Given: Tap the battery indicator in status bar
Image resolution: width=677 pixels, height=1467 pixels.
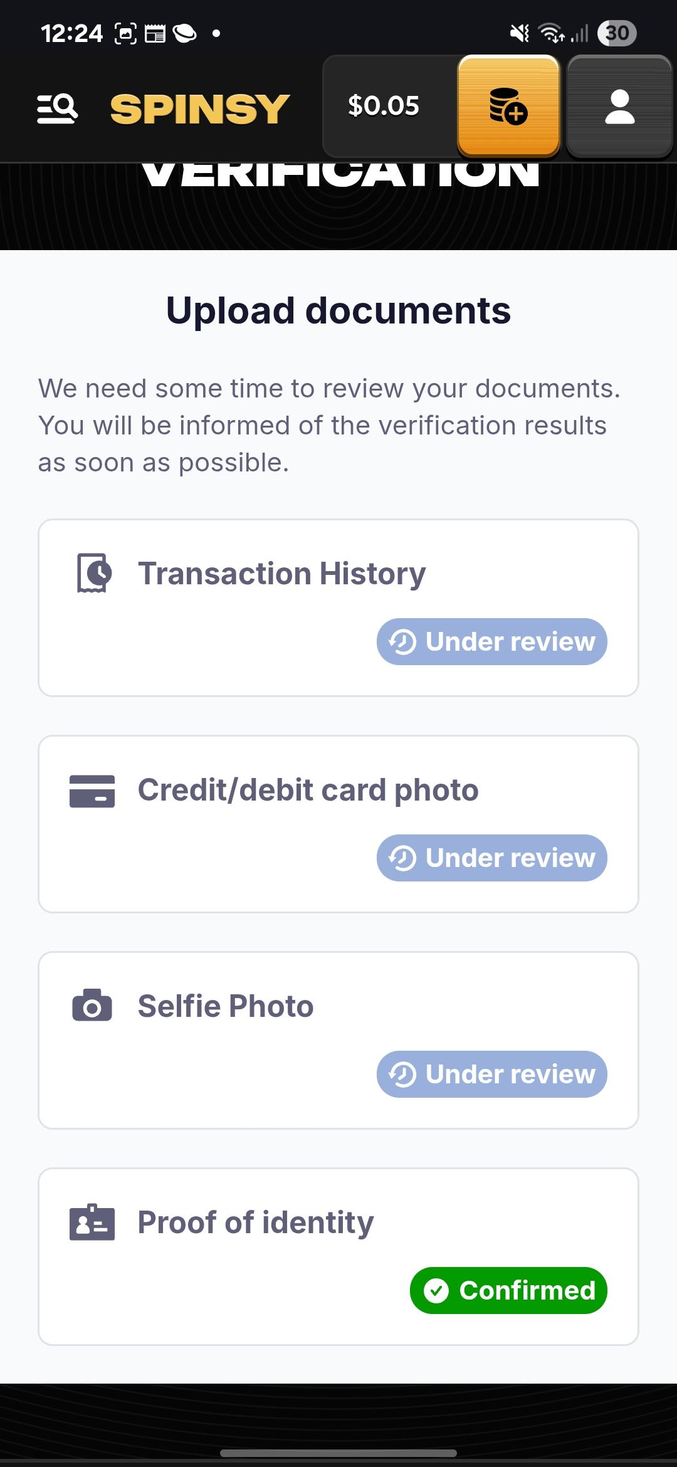Looking at the screenshot, I should [x=617, y=33].
